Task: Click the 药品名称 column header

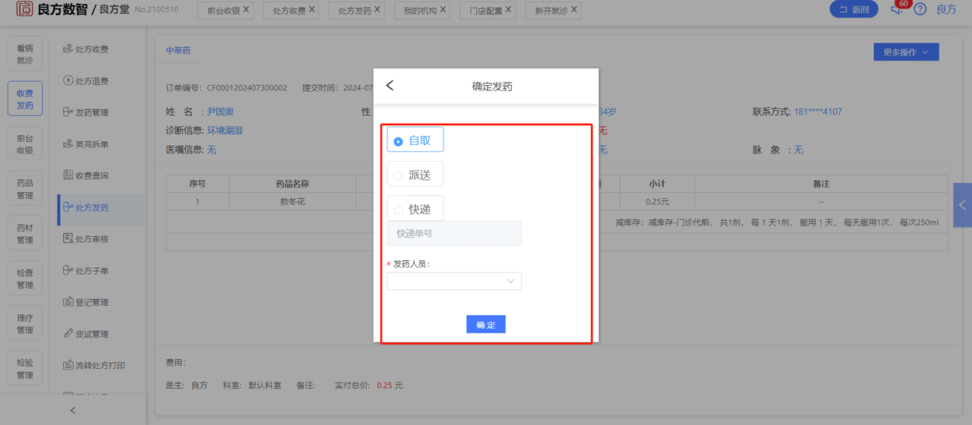Action: click(292, 184)
